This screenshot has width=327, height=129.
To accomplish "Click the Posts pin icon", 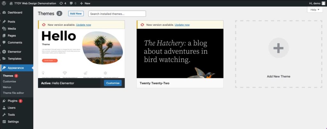I will (x=4, y=22).
